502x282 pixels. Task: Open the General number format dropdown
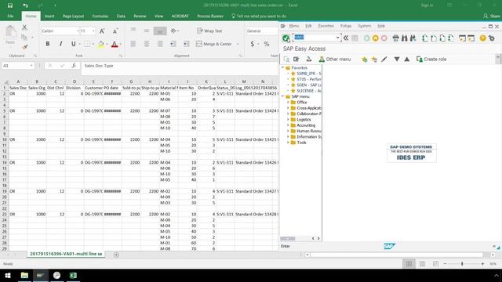coord(261,31)
